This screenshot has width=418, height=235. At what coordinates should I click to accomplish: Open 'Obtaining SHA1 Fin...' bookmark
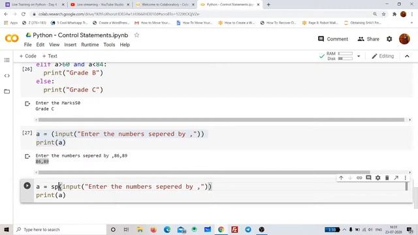(x=362, y=23)
